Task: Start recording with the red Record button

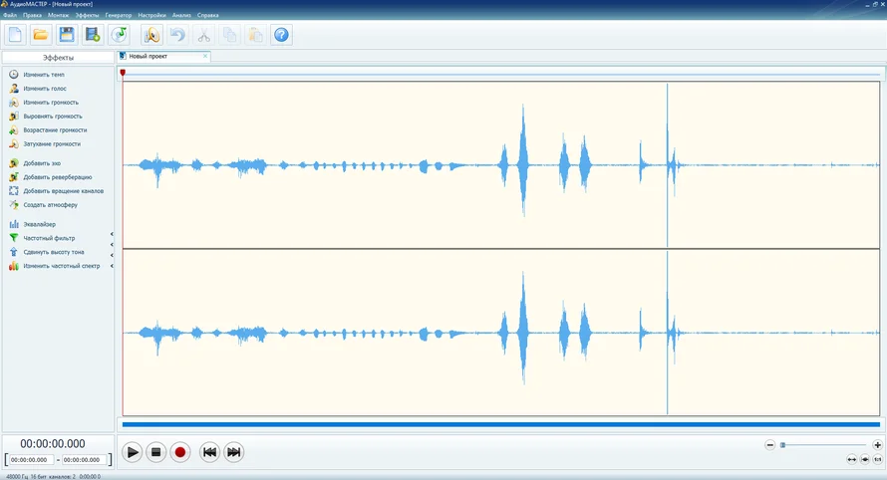Action: coord(180,452)
